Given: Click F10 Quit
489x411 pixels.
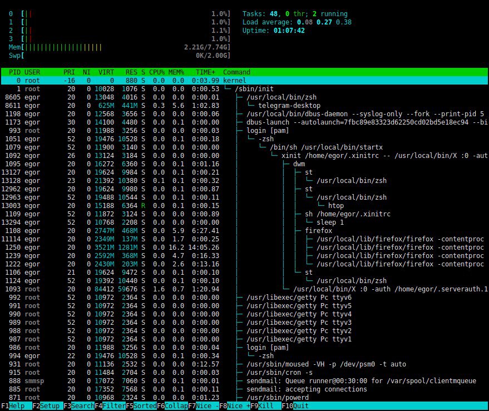Looking at the screenshot, I should (295, 405).
